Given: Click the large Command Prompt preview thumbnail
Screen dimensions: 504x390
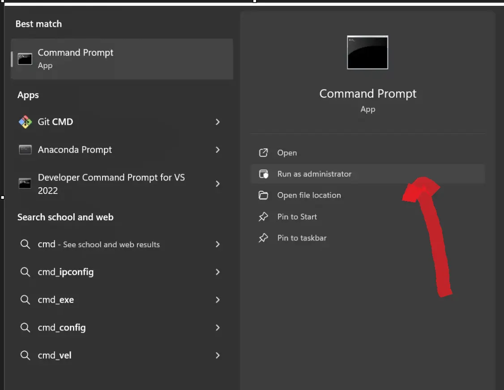Looking at the screenshot, I should click(367, 52).
